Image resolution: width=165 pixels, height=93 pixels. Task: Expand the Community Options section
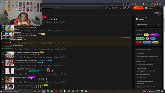coord(148,24)
